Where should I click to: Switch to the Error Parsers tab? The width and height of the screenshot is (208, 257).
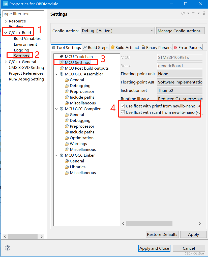(x=188, y=47)
